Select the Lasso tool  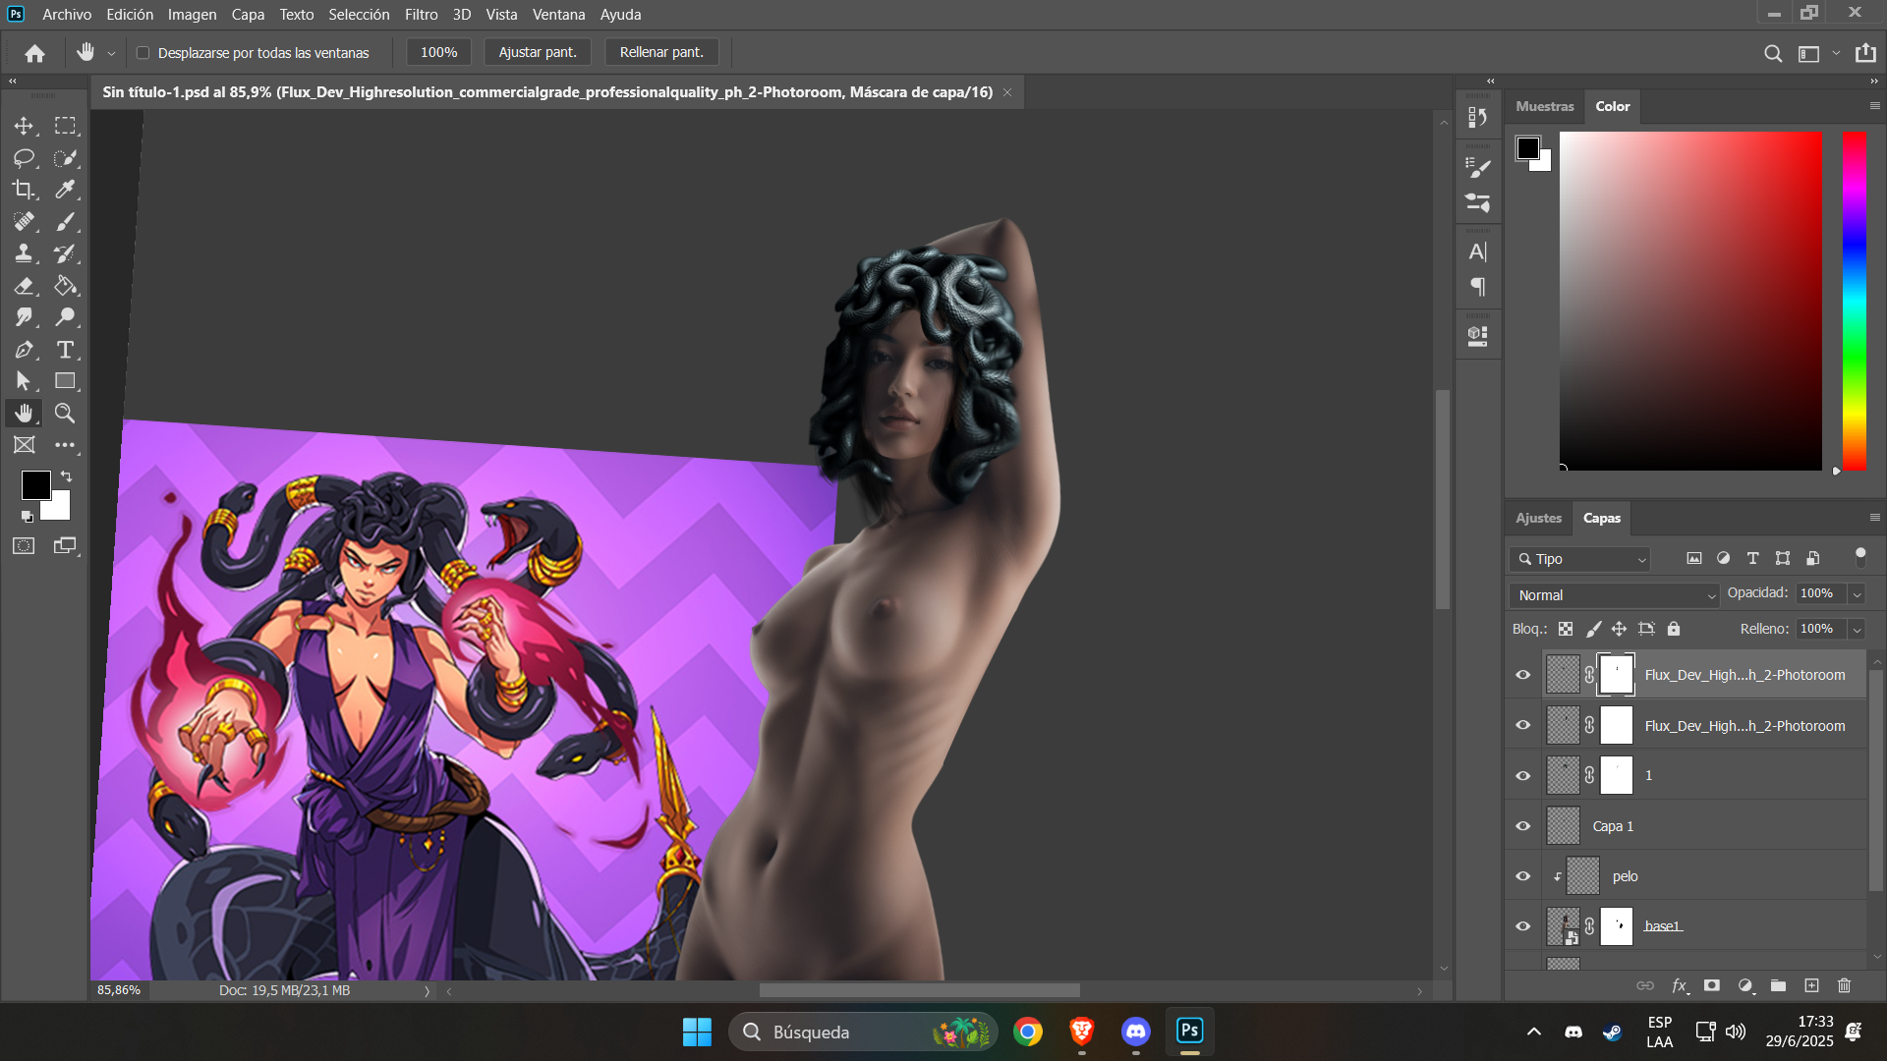[24, 158]
